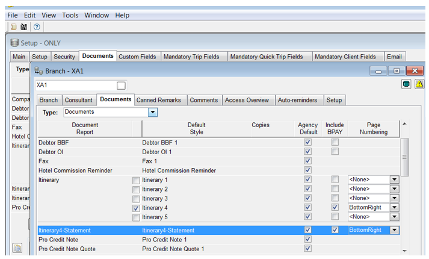Select the highlighted Itinerary4-Statement row

[x=218, y=230]
